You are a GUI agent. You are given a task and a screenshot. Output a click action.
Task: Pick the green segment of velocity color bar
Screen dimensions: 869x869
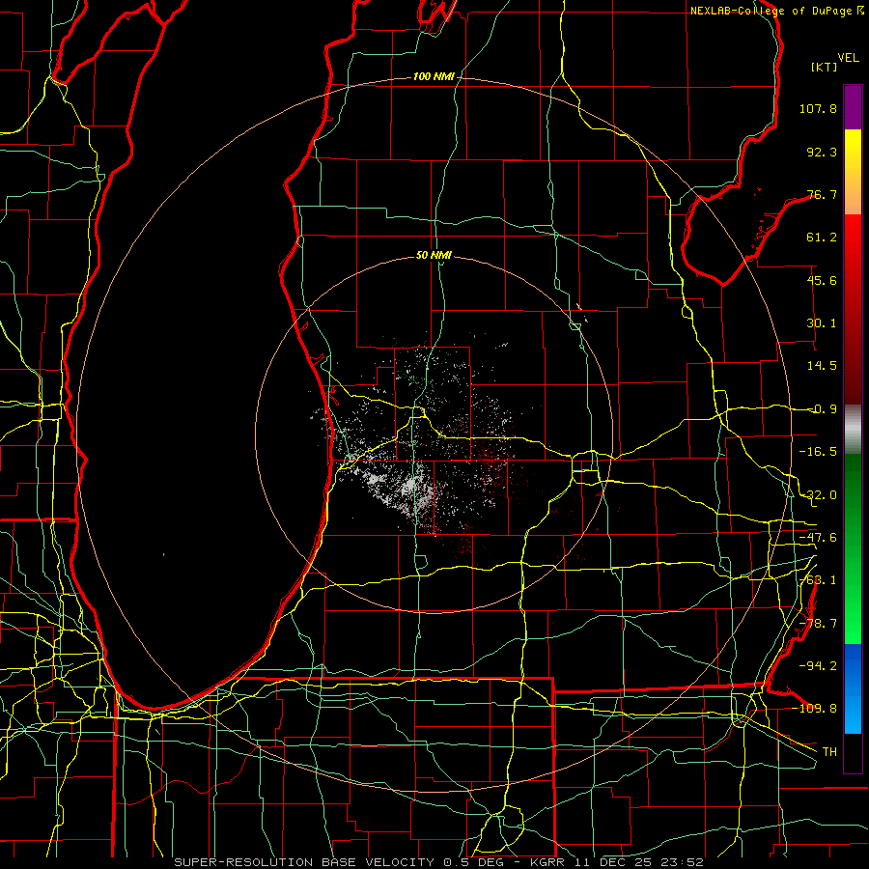[853, 548]
